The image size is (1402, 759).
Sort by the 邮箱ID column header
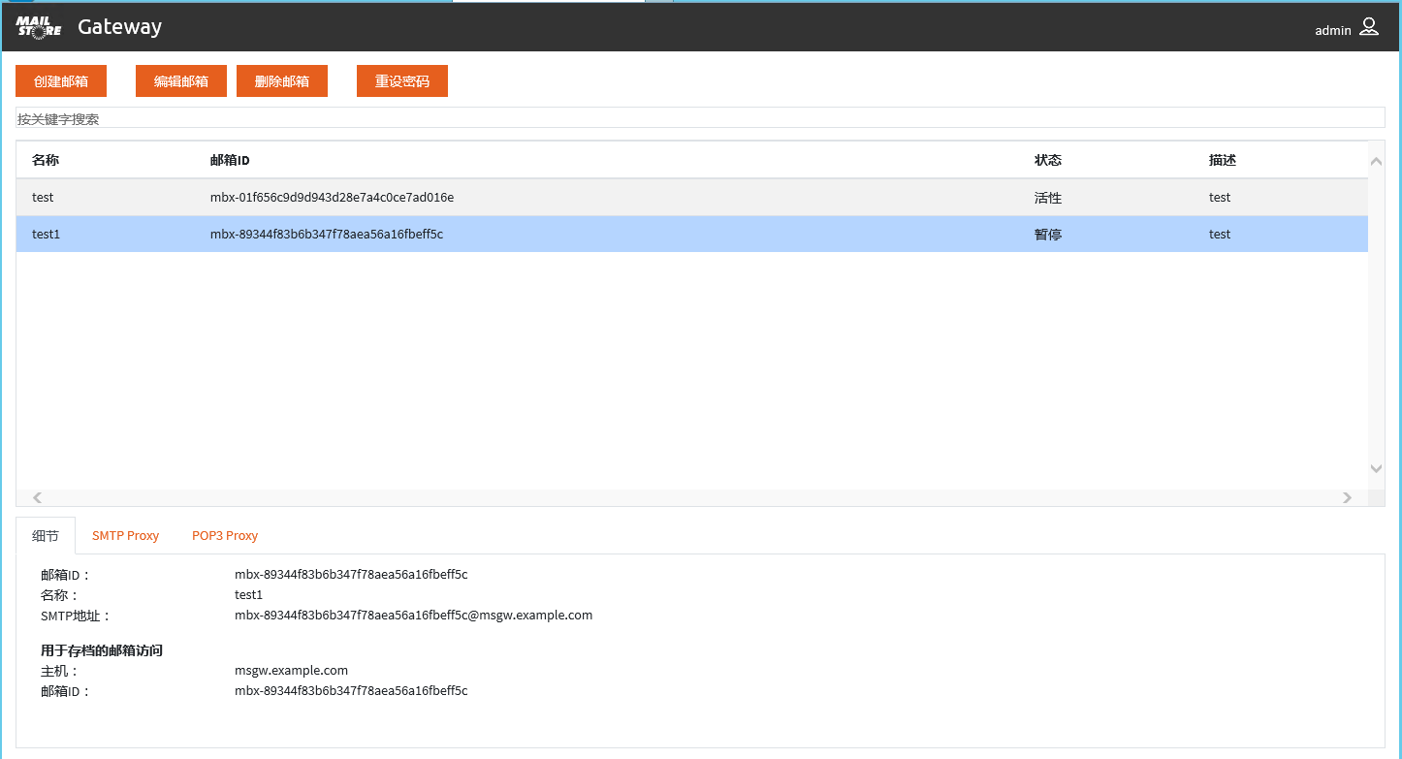click(x=230, y=160)
